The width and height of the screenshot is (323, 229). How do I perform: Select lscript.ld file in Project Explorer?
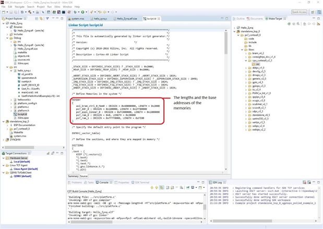[x=21, y=114]
